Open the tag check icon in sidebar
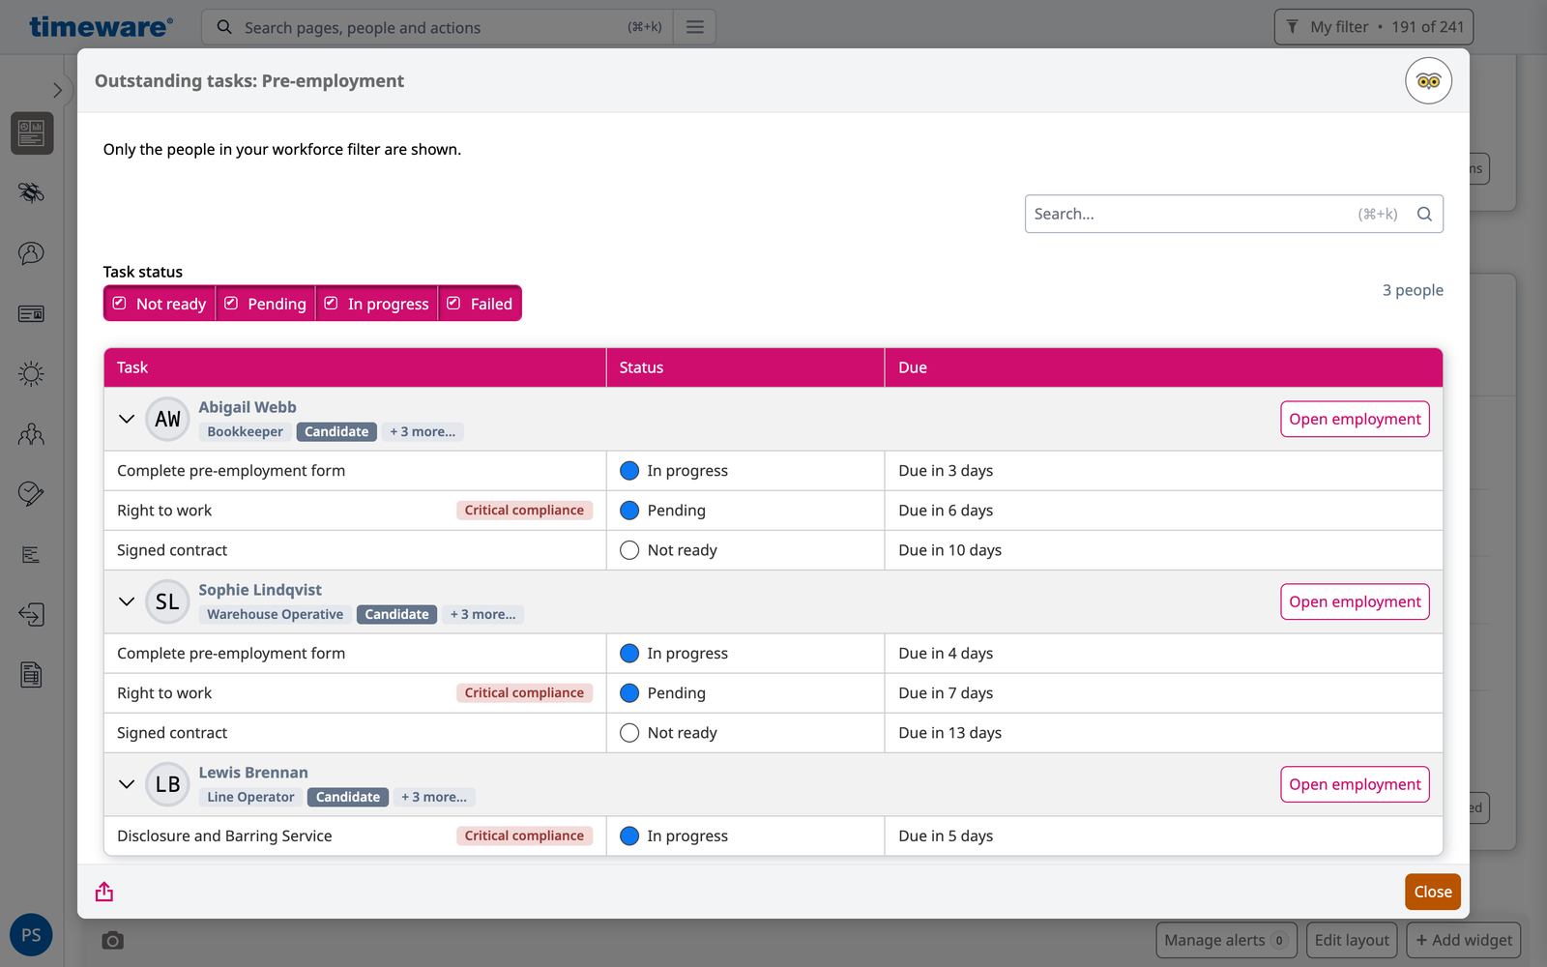Screen dimensions: 1547x967 pyautogui.click(x=32, y=494)
